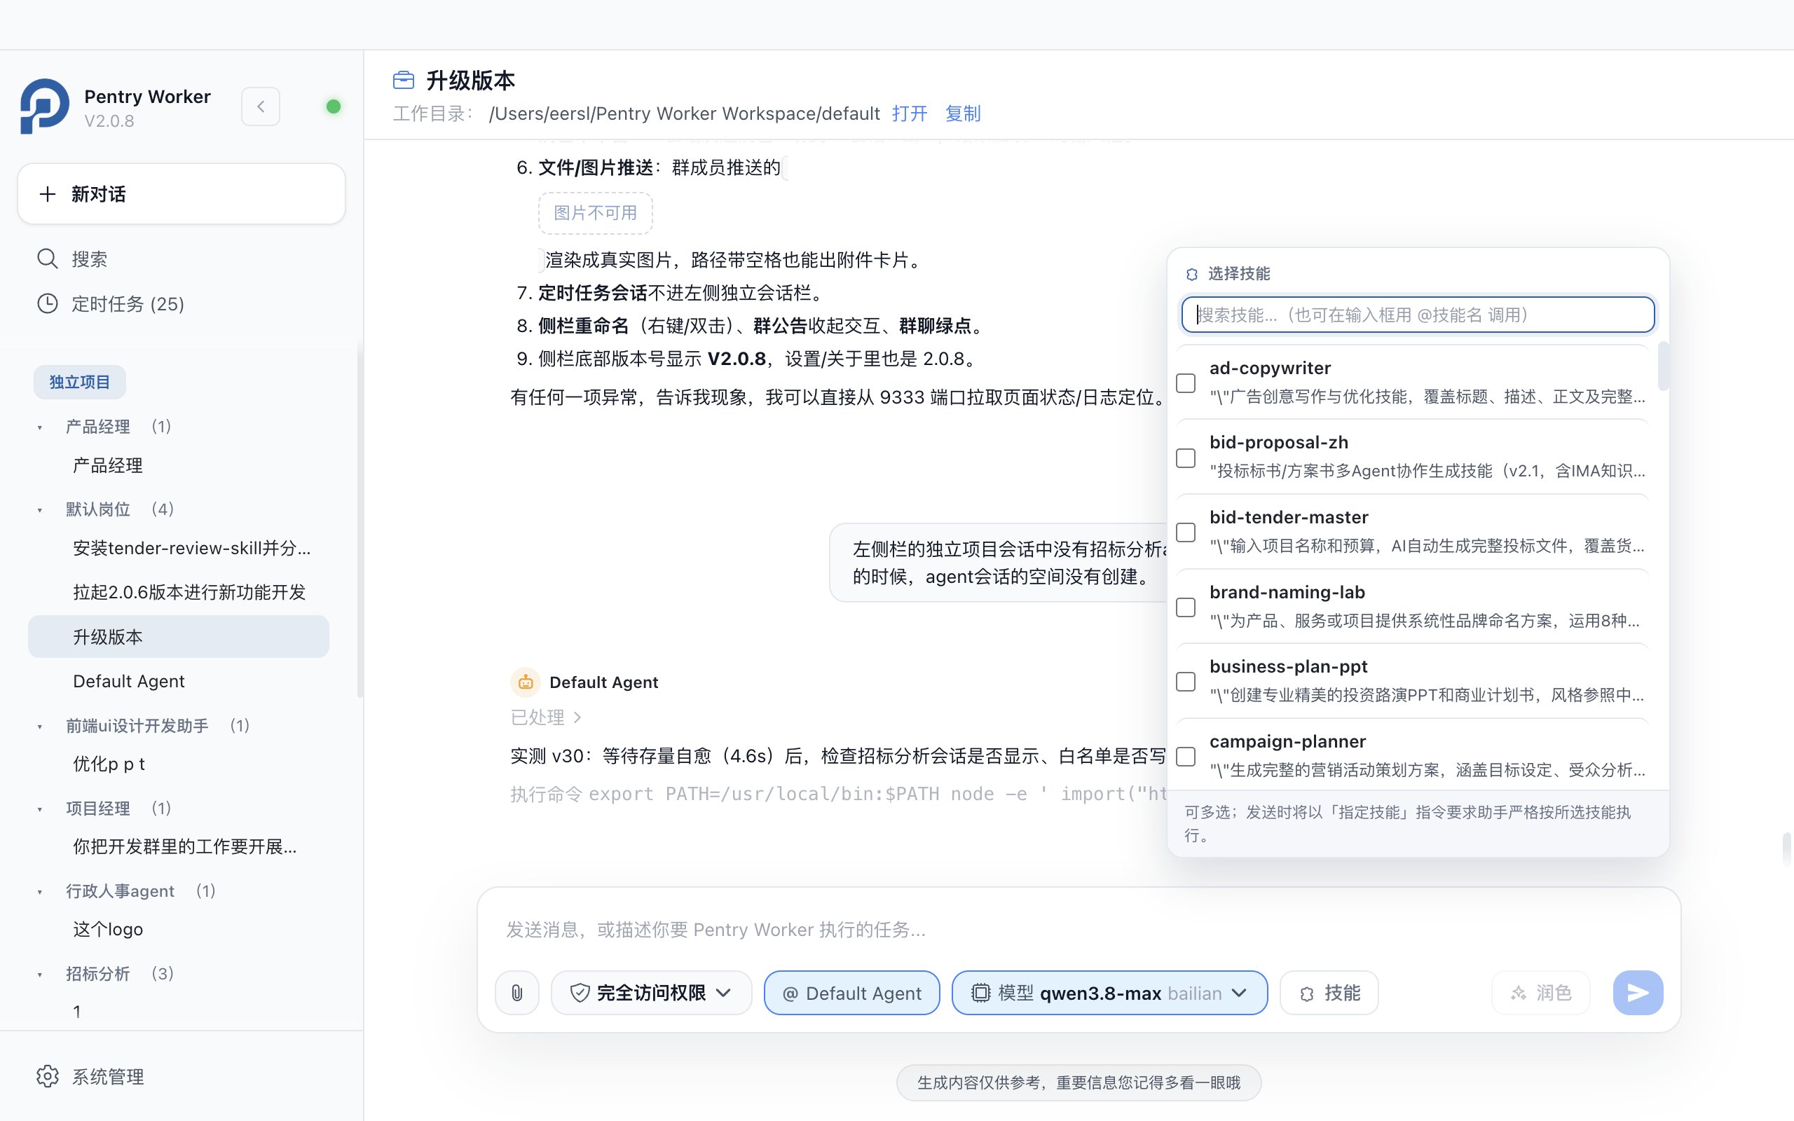Click the skill popup list scrollbar
This screenshot has width=1794, height=1121.
pyautogui.click(x=1663, y=366)
